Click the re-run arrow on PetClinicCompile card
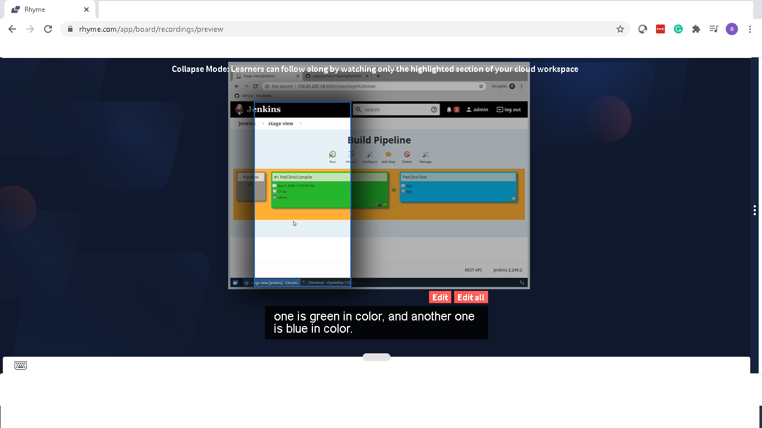Viewport: 762px width, 428px height. click(x=384, y=205)
